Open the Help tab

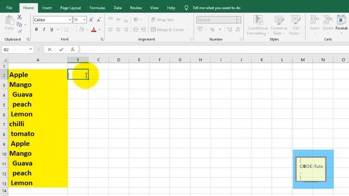(x=171, y=8)
